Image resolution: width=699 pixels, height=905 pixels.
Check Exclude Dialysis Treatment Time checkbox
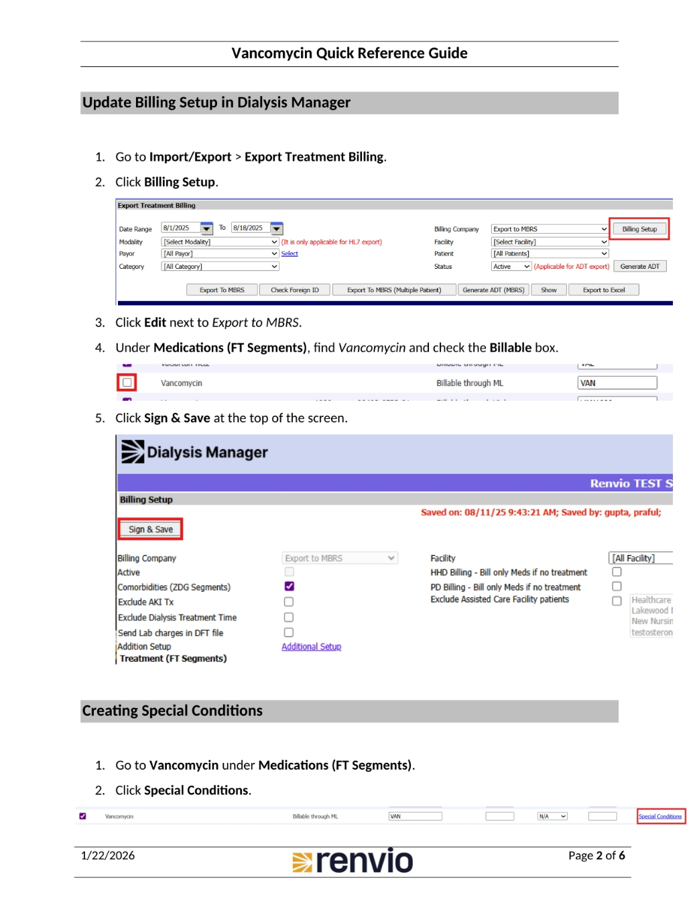click(289, 617)
